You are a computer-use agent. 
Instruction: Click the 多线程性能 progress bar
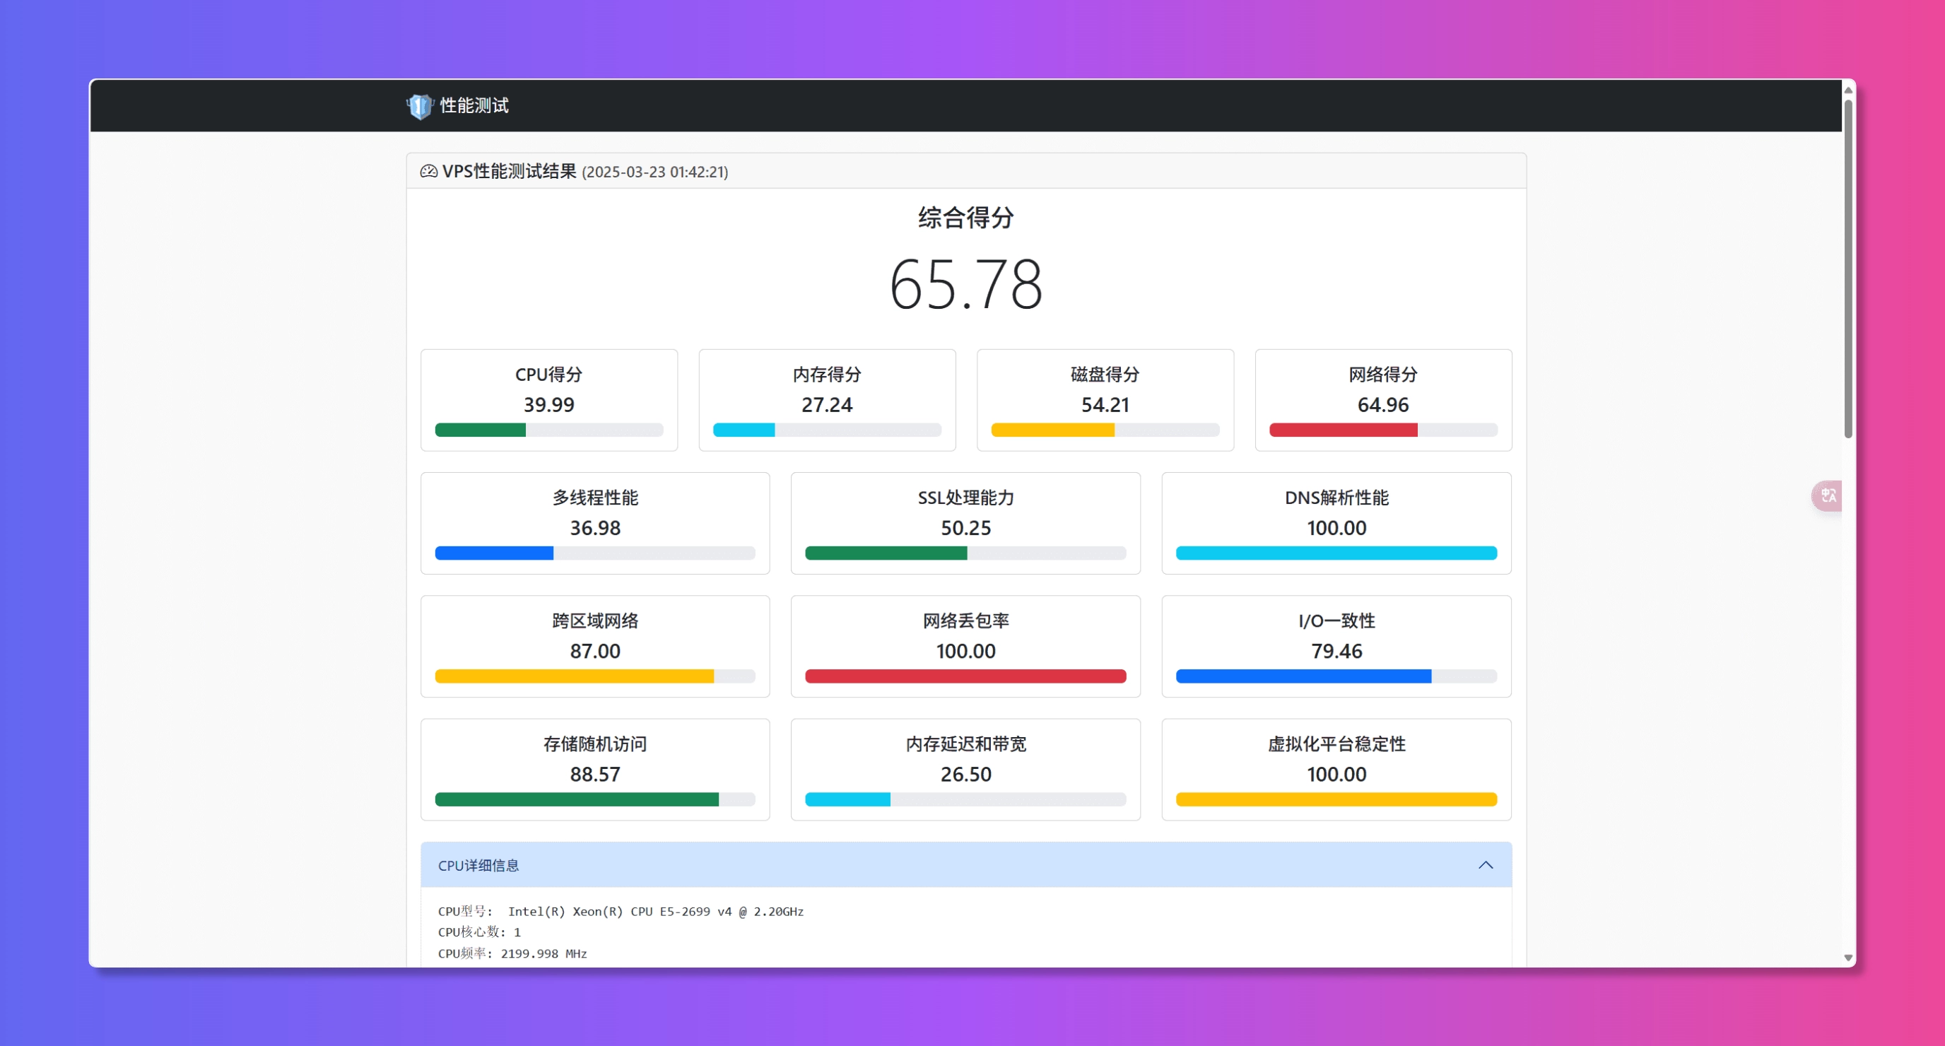click(595, 553)
